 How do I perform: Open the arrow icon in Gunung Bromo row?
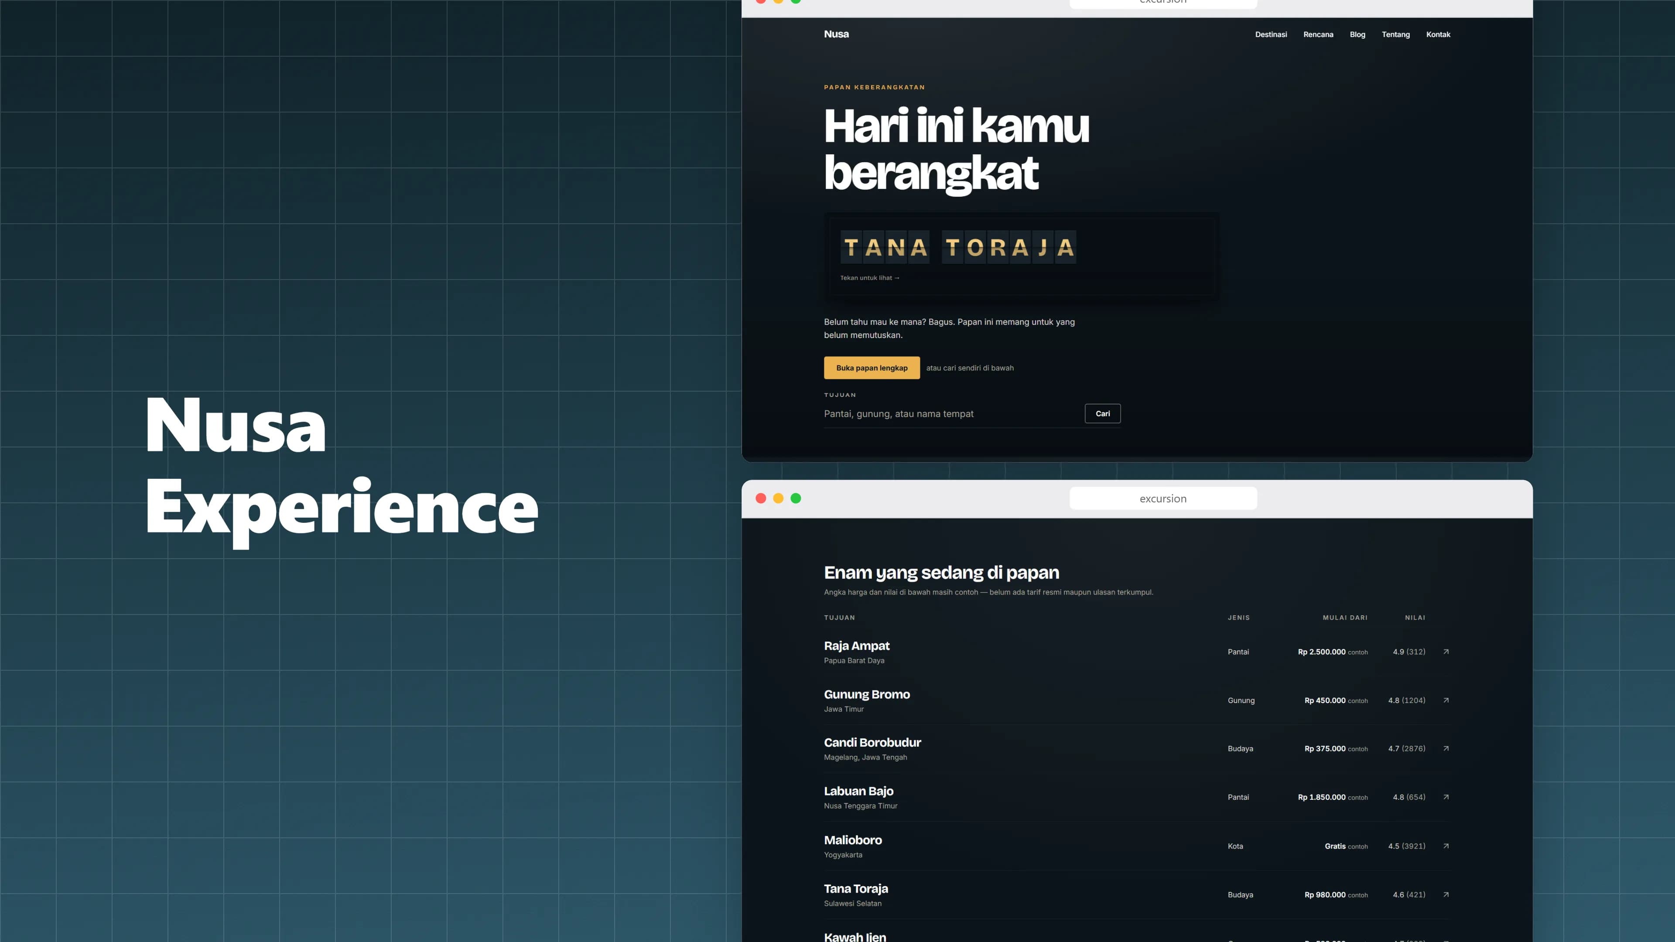point(1446,700)
